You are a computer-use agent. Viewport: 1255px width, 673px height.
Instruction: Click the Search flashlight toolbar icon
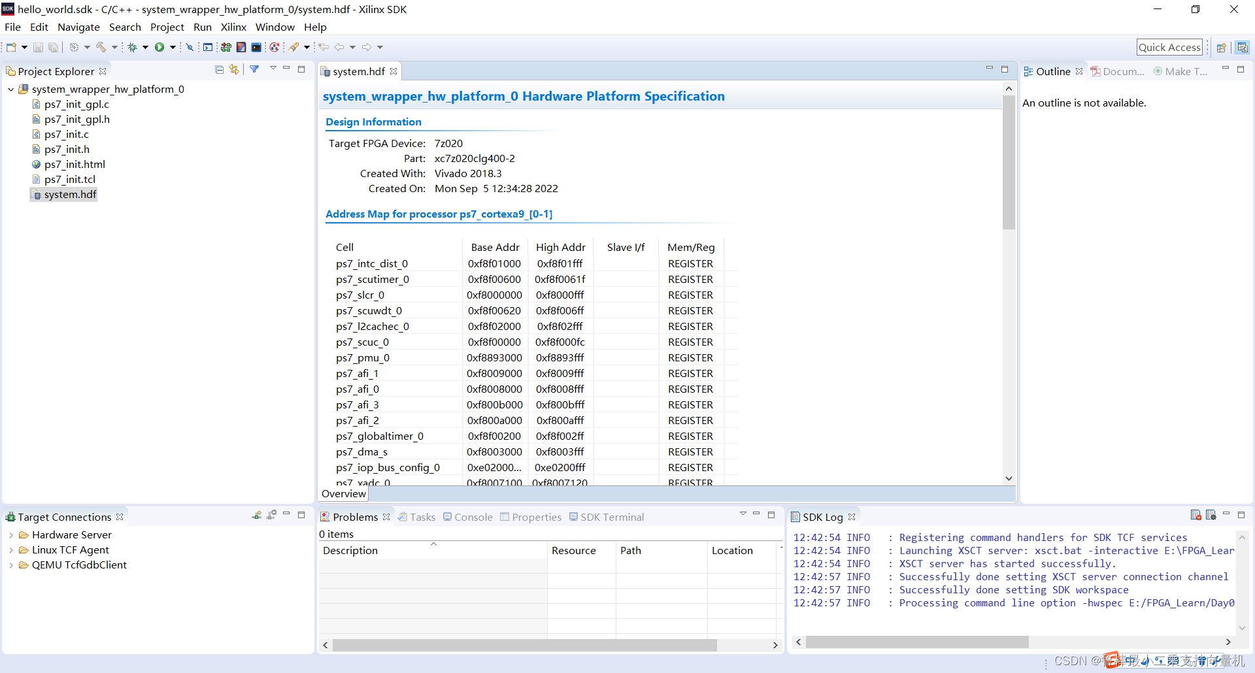[294, 47]
